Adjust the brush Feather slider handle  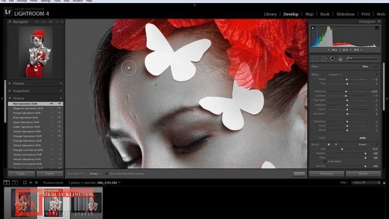[365, 153]
